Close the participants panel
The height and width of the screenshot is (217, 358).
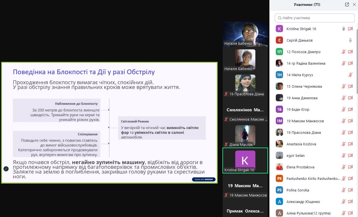coord(354,4)
